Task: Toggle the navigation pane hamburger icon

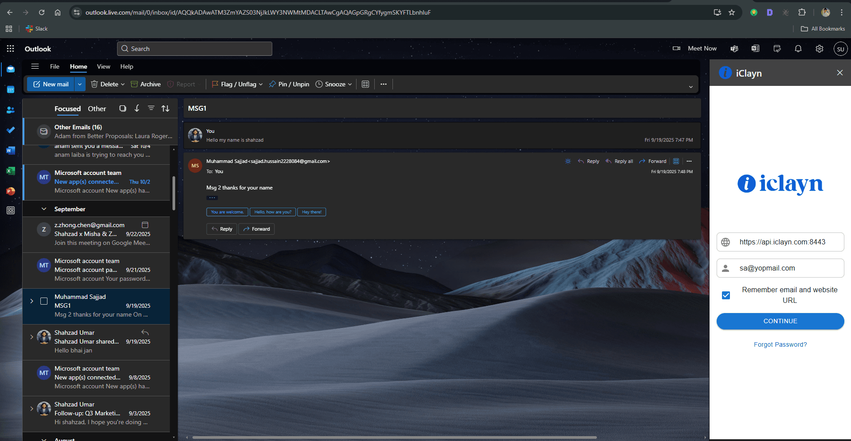Action: click(x=35, y=66)
